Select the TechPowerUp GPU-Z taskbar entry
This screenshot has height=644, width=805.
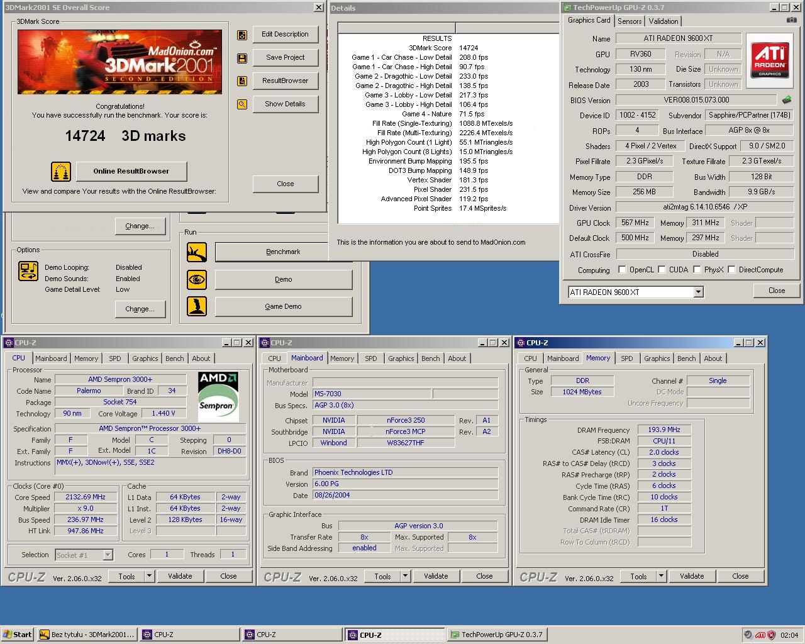[497, 634]
